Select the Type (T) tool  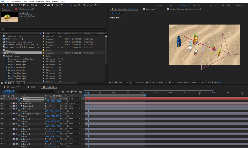tap(40, 5)
